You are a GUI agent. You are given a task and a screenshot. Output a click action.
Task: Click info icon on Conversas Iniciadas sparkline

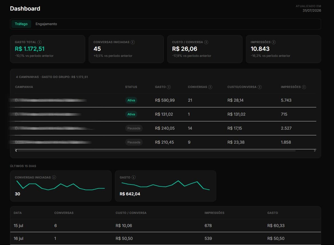coord(54,177)
